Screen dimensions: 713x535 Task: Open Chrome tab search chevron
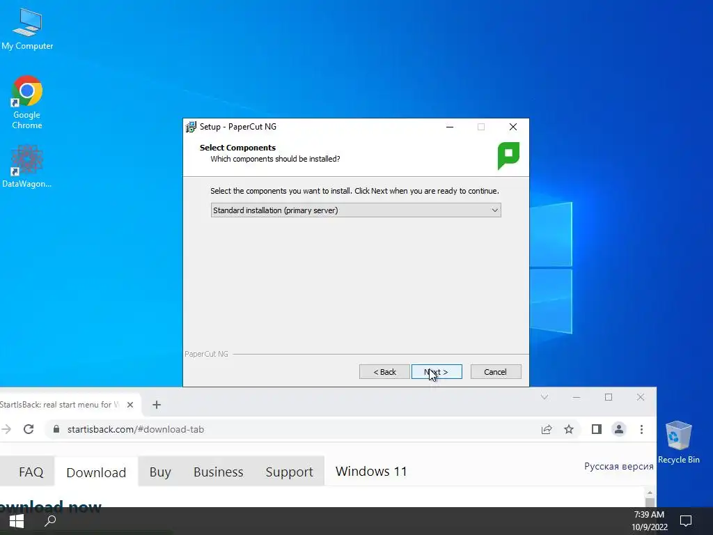point(544,397)
